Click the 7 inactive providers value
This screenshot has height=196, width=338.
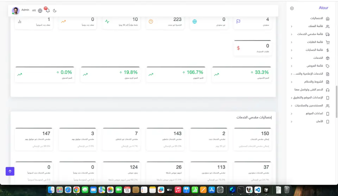click(136, 133)
